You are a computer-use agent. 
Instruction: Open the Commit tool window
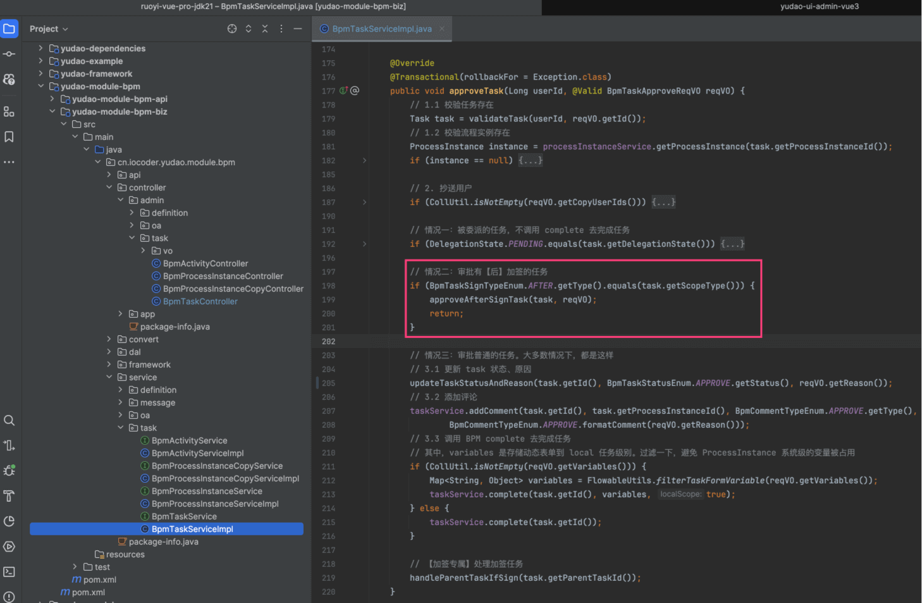pyautogui.click(x=9, y=54)
